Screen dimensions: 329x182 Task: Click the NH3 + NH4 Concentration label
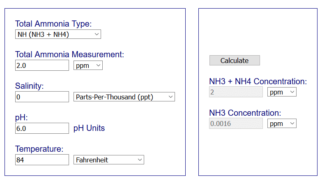click(x=258, y=81)
